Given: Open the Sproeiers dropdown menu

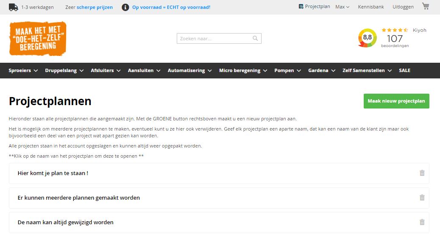Looking at the screenshot, I should [23, 70].
